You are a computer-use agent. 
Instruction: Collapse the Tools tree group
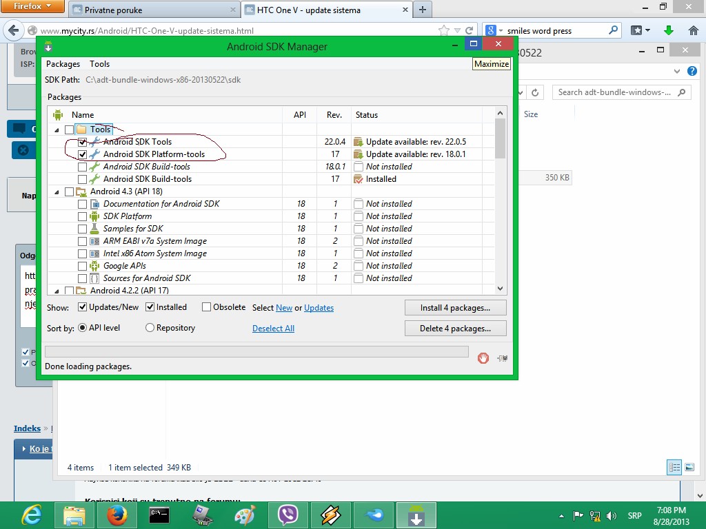(x=57, y=130)
